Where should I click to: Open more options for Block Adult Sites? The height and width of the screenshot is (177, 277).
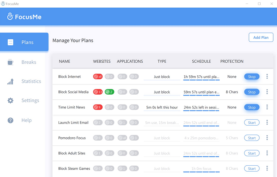point(267,153)
